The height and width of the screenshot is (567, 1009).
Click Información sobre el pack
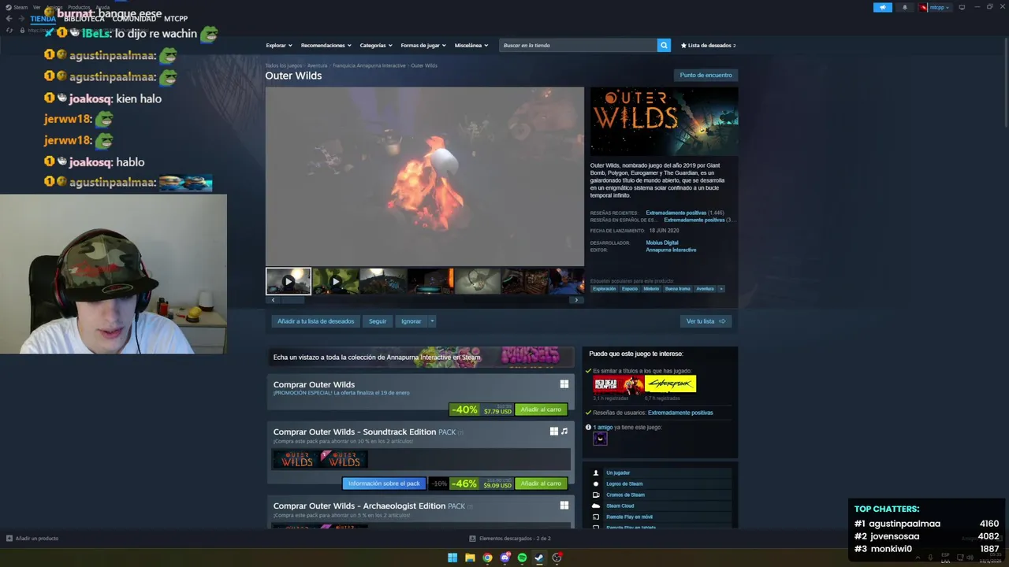tap(384, 484)
